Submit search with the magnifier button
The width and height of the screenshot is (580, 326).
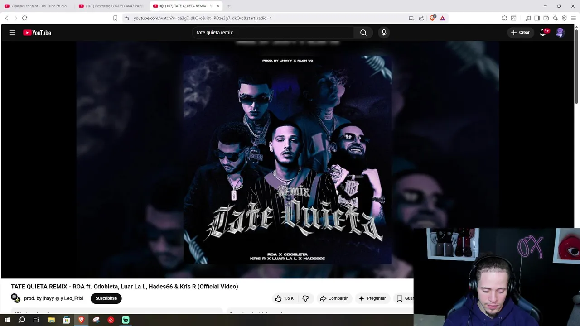[x=363, y=33]
